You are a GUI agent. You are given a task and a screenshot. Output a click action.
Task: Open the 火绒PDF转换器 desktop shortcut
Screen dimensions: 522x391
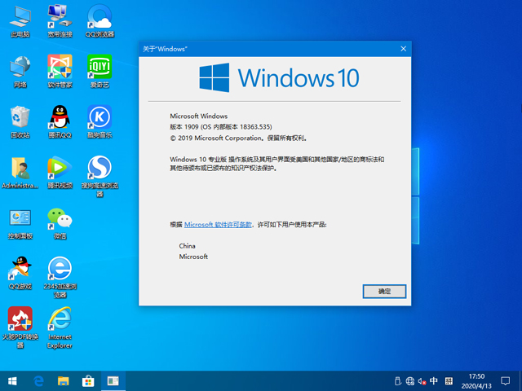[20, 327]
